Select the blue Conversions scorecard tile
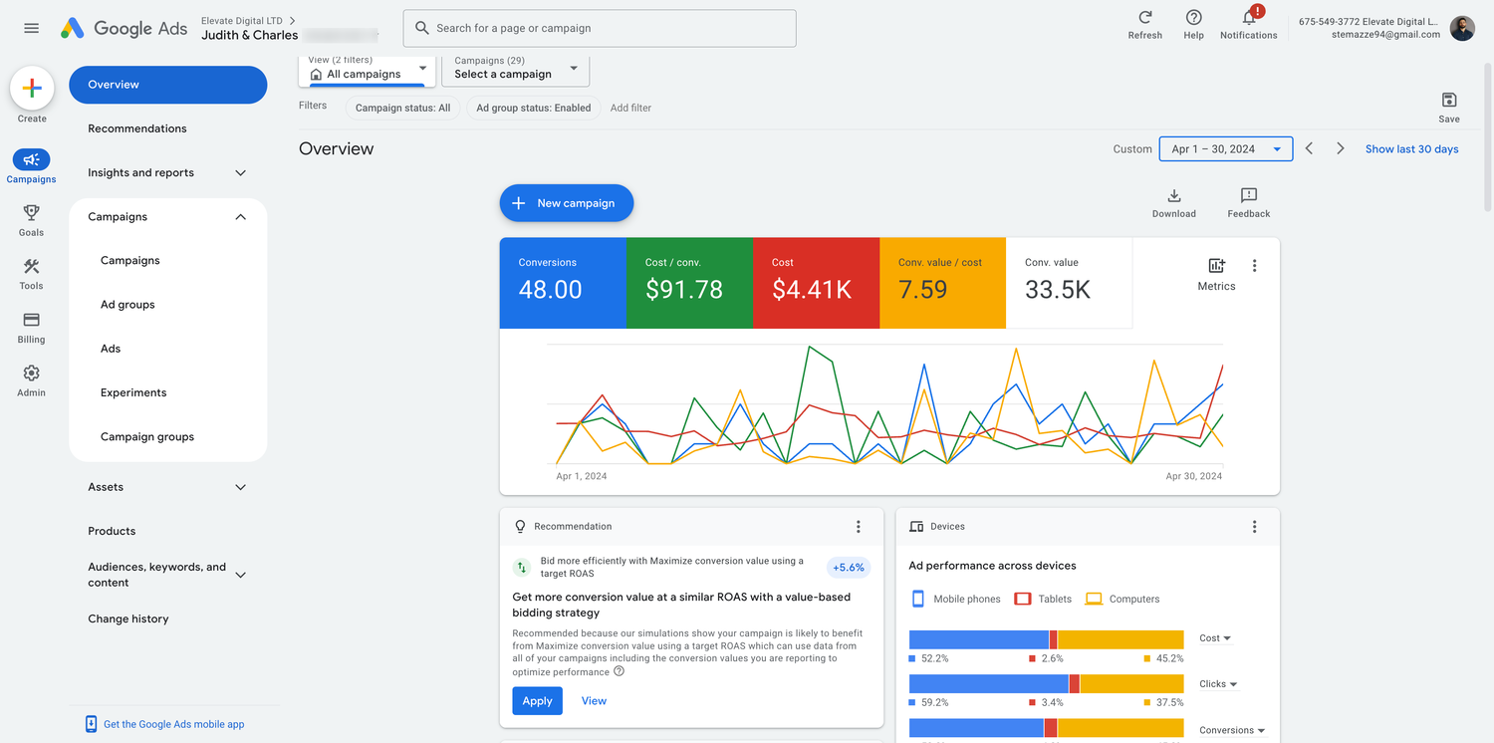 (x=563, y=283)
